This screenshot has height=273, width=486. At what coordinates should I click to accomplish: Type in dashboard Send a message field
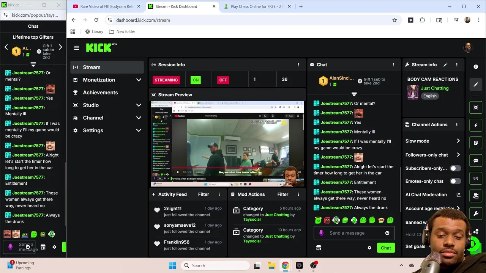point(355,233)
